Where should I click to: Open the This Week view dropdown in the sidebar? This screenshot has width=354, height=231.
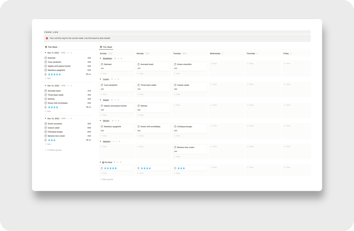click(x=52, y=47)
